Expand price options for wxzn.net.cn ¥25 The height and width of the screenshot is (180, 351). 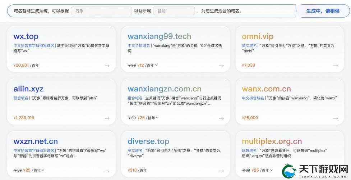tap(43, 170)
